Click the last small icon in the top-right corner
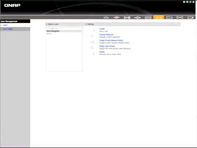The width and height of the screenshot is (197, 148). tap(193, 2)
